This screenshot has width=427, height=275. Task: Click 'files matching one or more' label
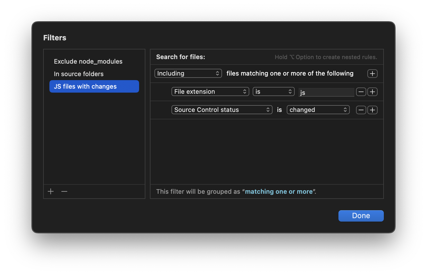(290, 73)
